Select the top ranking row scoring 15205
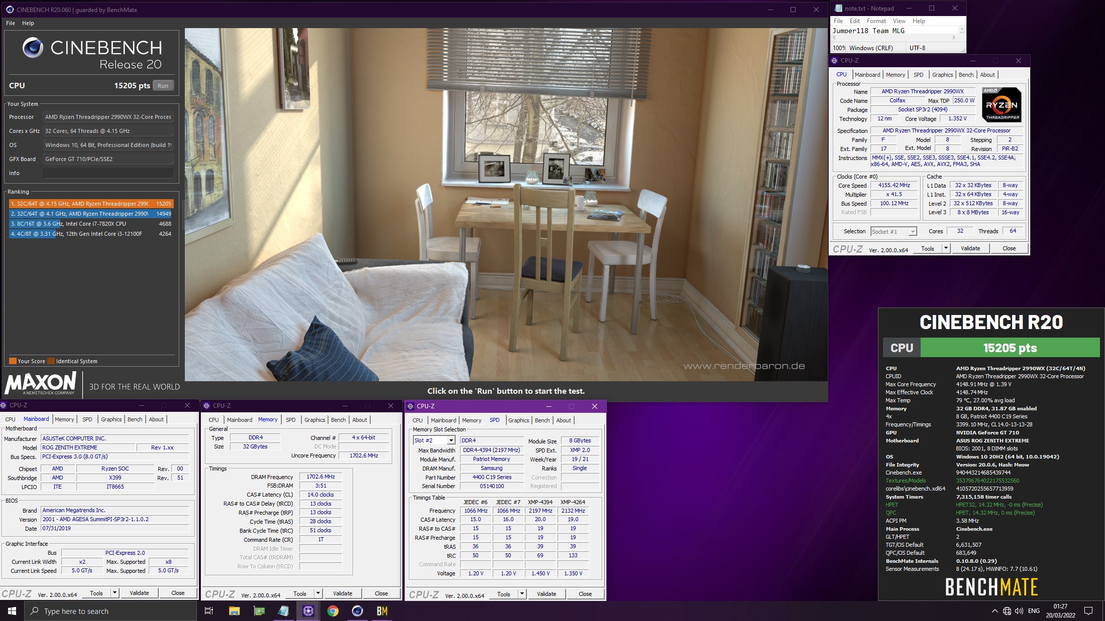The width and height of the screenshot is (1105, 621). tap(91, 204)
